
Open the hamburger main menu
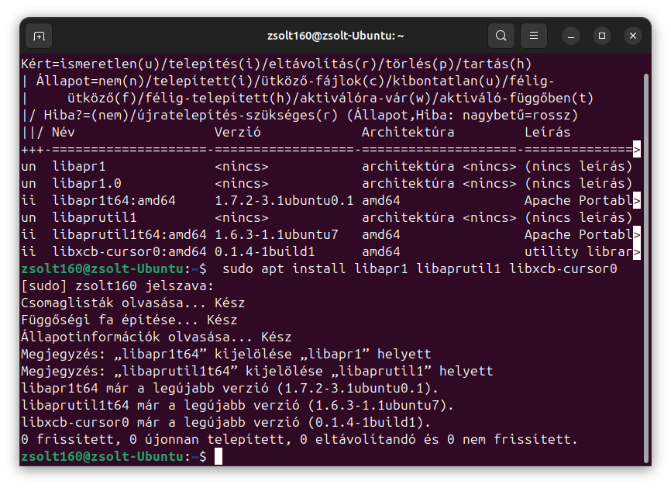(533, 36)
